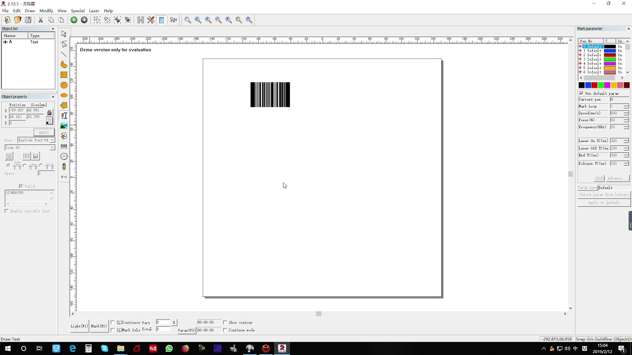Click the Open file folder icon

click(x=18, y=20)
